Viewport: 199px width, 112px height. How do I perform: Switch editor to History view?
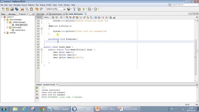tap(47, 17)
